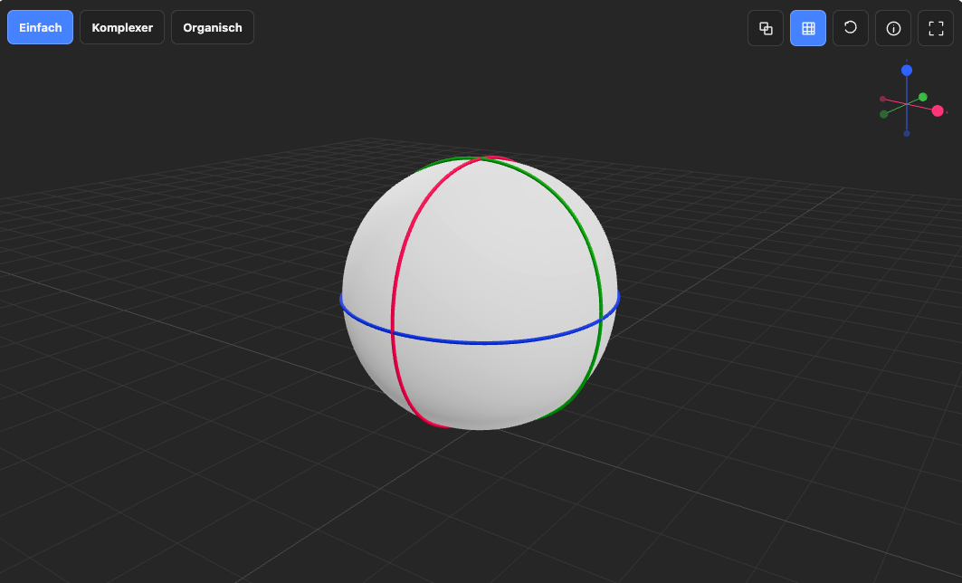This screenshot has height=583, width=962.
Task: Toggle the grid display button
Action: [808, 28]
